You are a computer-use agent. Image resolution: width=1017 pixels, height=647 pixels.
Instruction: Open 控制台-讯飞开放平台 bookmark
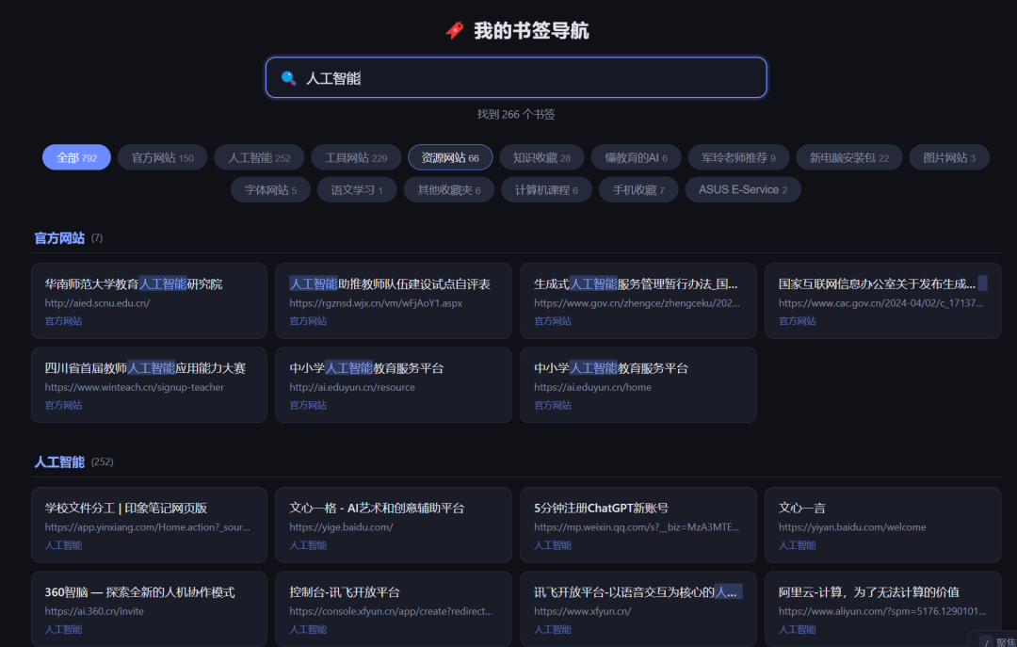(393, 609)
